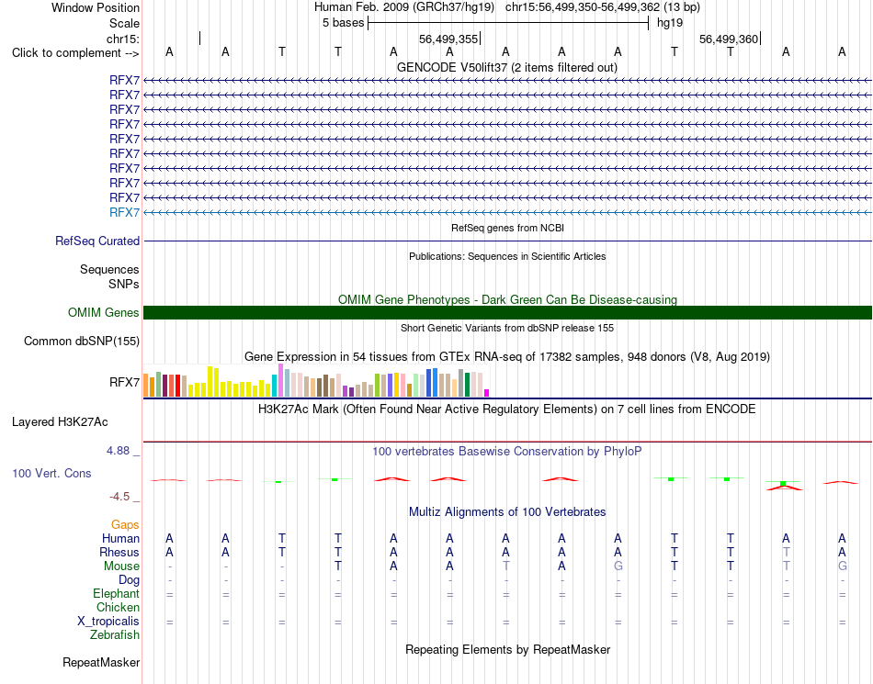Image resolution: width=873 pixels, height=684 pixels.
Task: Click the 56,499,355 position marker
Action: 448,39
